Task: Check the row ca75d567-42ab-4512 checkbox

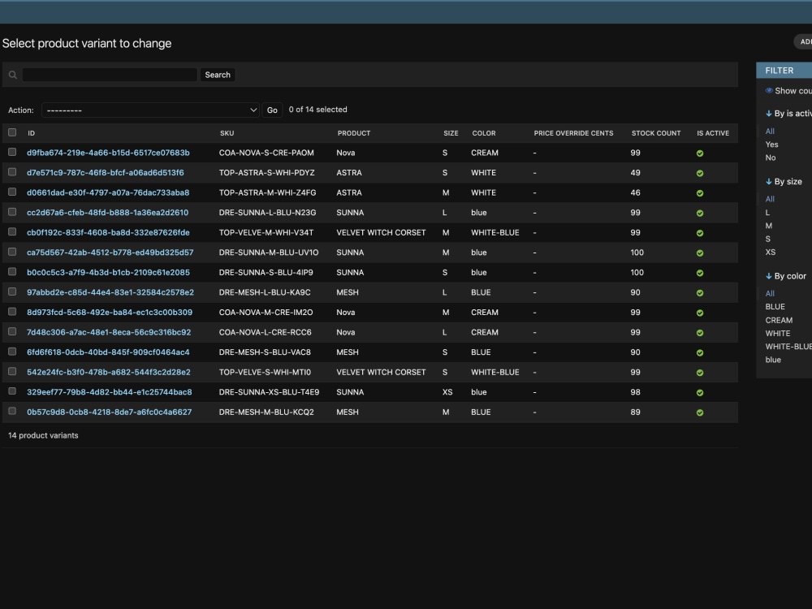Action: click(12, 252)
